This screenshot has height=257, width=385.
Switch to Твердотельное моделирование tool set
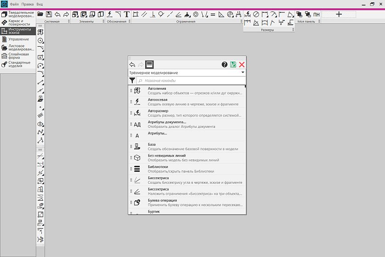tap(18, 14)
